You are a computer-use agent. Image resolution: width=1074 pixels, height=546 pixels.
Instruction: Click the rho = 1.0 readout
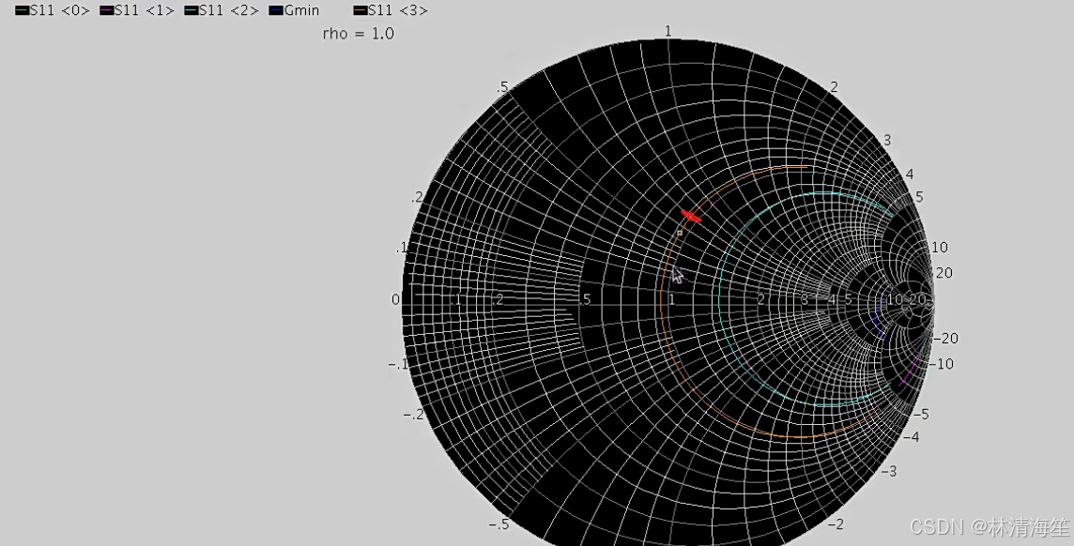359,34
